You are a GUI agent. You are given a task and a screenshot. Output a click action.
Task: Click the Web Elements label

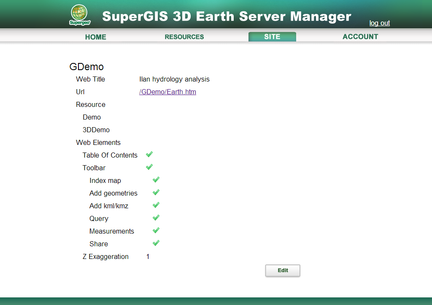point(98,142)
